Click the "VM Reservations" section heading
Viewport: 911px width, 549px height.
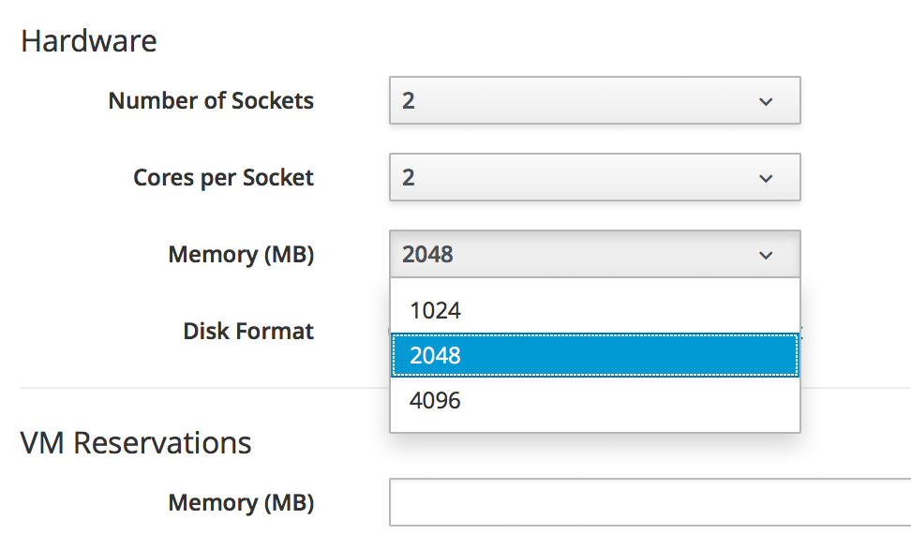[136, 442]
